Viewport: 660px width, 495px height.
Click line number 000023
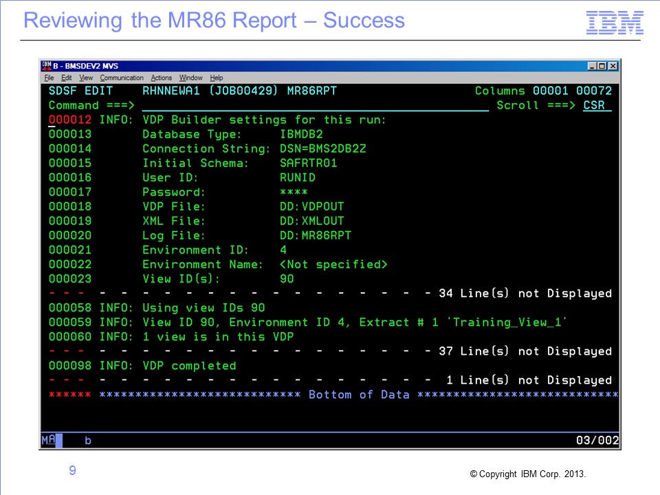[x=70, y=278]
